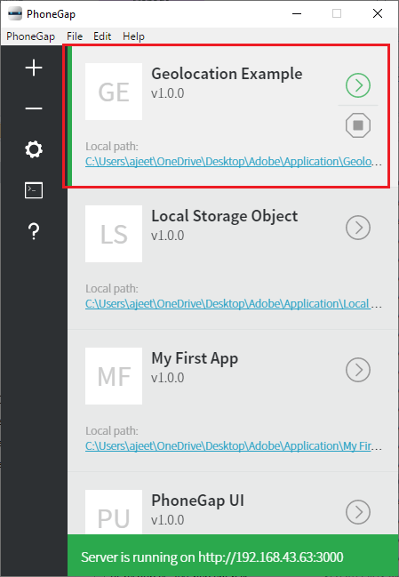Open the File menu
The width and height of the screenshot is (399, 577).
click(x=75, y=36)
